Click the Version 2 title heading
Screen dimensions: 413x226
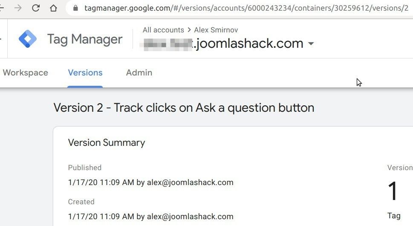[184, 107]
